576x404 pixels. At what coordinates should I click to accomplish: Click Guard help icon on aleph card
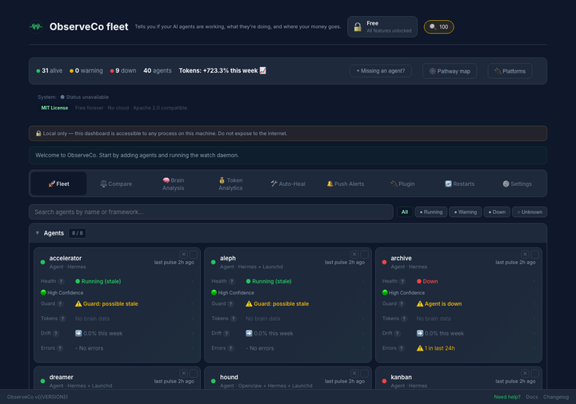click(x=230, y=303)
